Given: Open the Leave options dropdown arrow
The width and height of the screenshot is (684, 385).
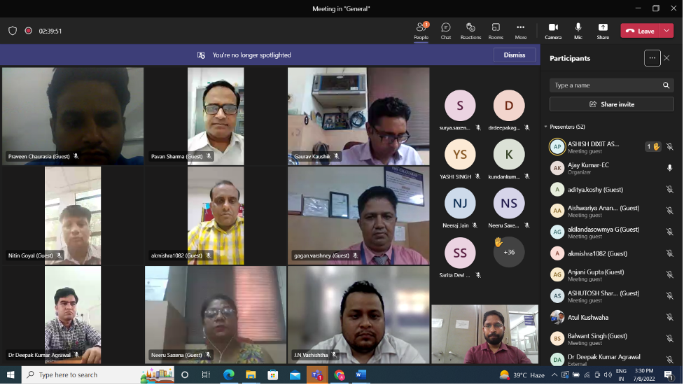Looking at the screenshot, I should click(666, 31).
